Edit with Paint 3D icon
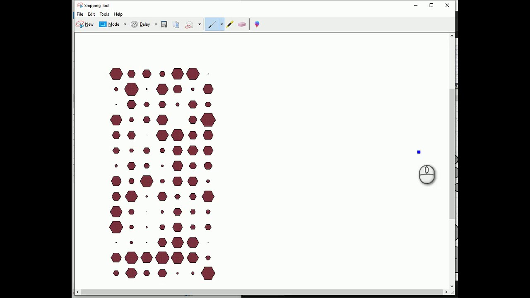 [257, 24]
